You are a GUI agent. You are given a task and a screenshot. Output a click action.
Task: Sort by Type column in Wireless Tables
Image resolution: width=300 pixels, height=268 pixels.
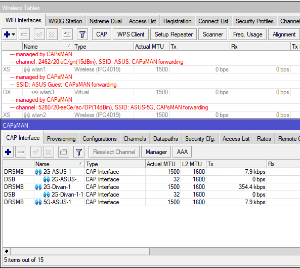pos(103,47)
